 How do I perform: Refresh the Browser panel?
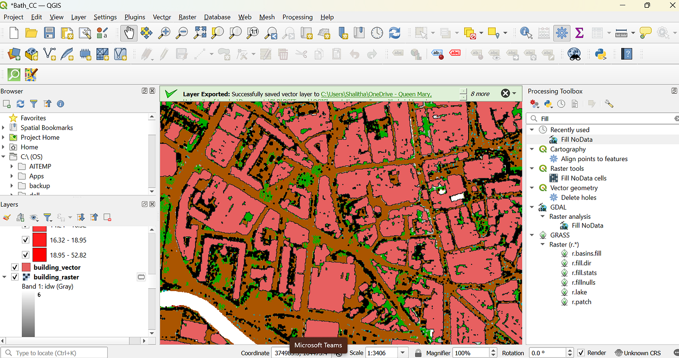[20, 104]
